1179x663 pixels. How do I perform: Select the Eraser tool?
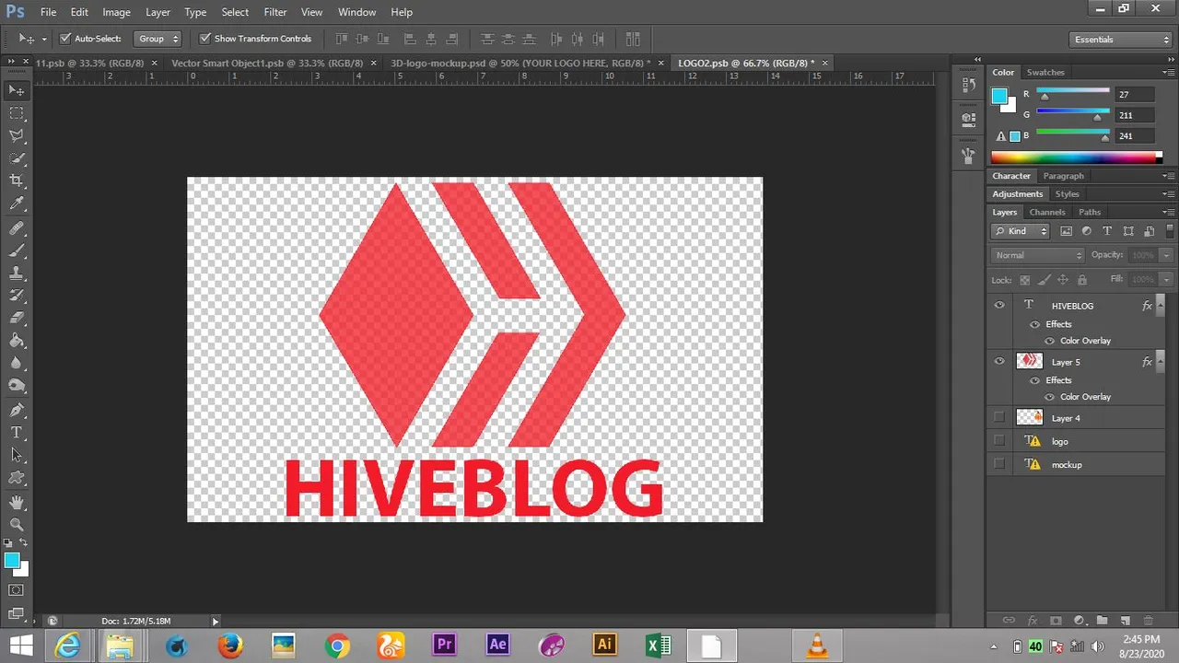point(17,318)
